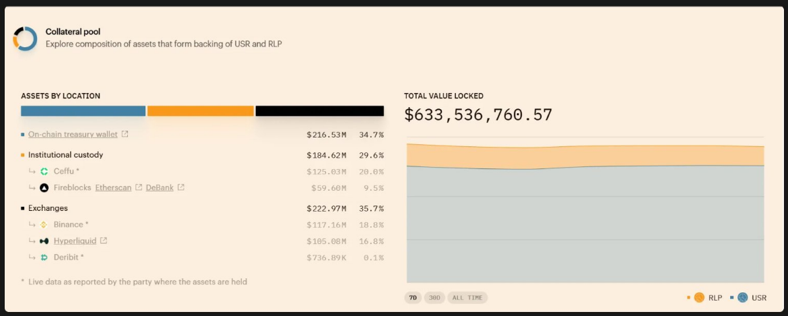Open the DeBank link for Fireblocks
The height and width of the screenshot is (316, 788).
[x=160, y=187]
